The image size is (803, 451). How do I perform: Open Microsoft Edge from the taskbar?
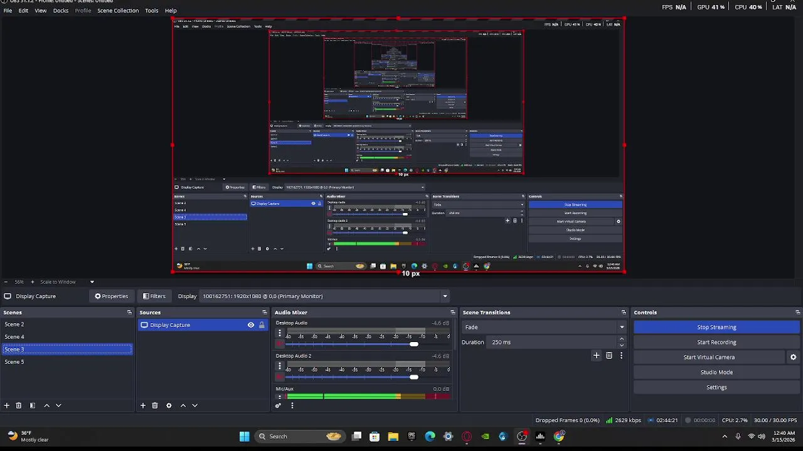pyautogui.click(x=430, y=437)
